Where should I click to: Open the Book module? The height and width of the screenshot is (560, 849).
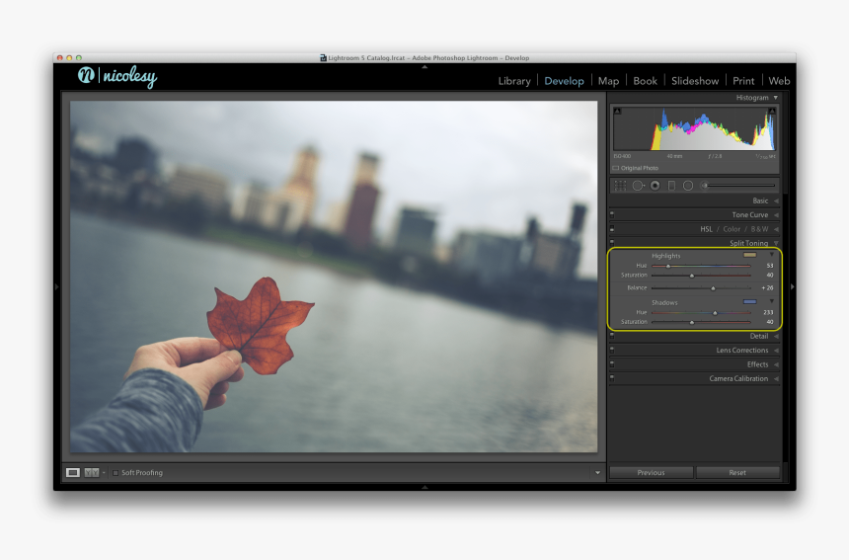pyautogui.click(x=645, y=81)
